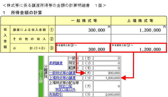Click the 軽課分 (タ) amount field
This screenshot has height=97, width=168.
point(107,68)
